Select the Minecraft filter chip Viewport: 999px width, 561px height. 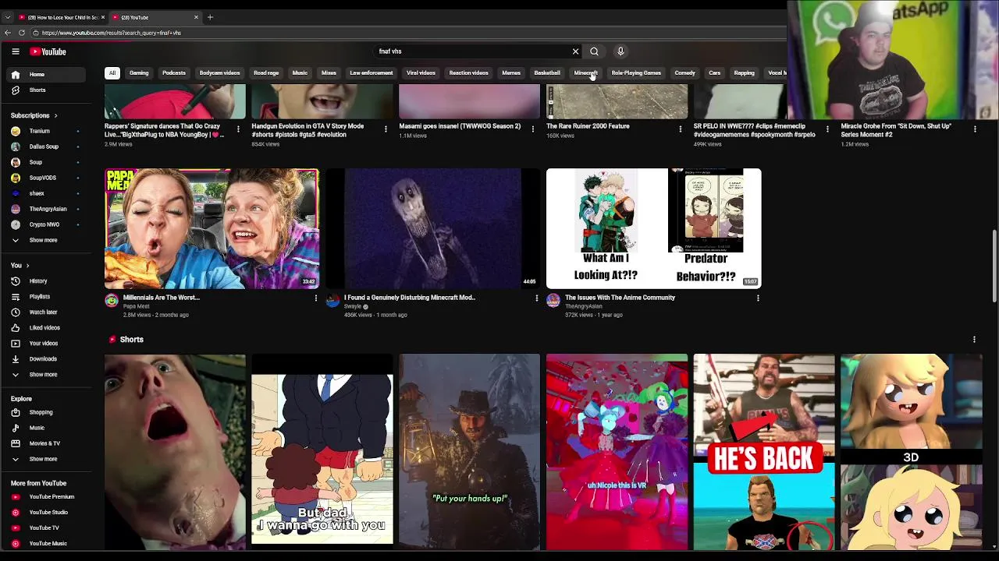(585, 73)
